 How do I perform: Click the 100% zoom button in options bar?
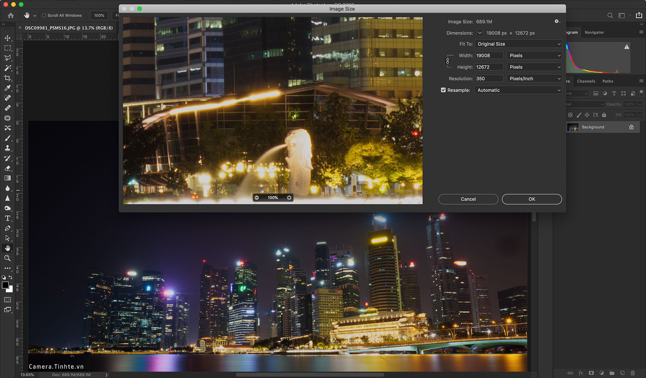pyautogui.click(x=99, y=15)
